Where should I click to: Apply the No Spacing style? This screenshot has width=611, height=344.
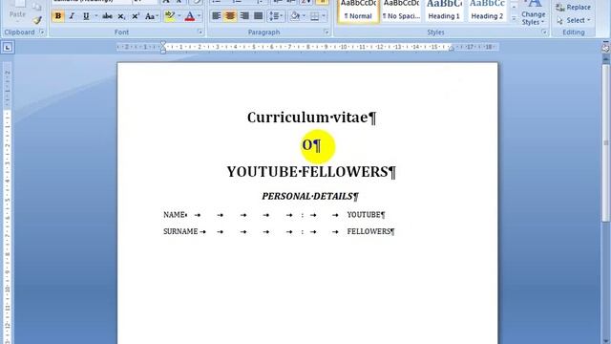point(401,11)
